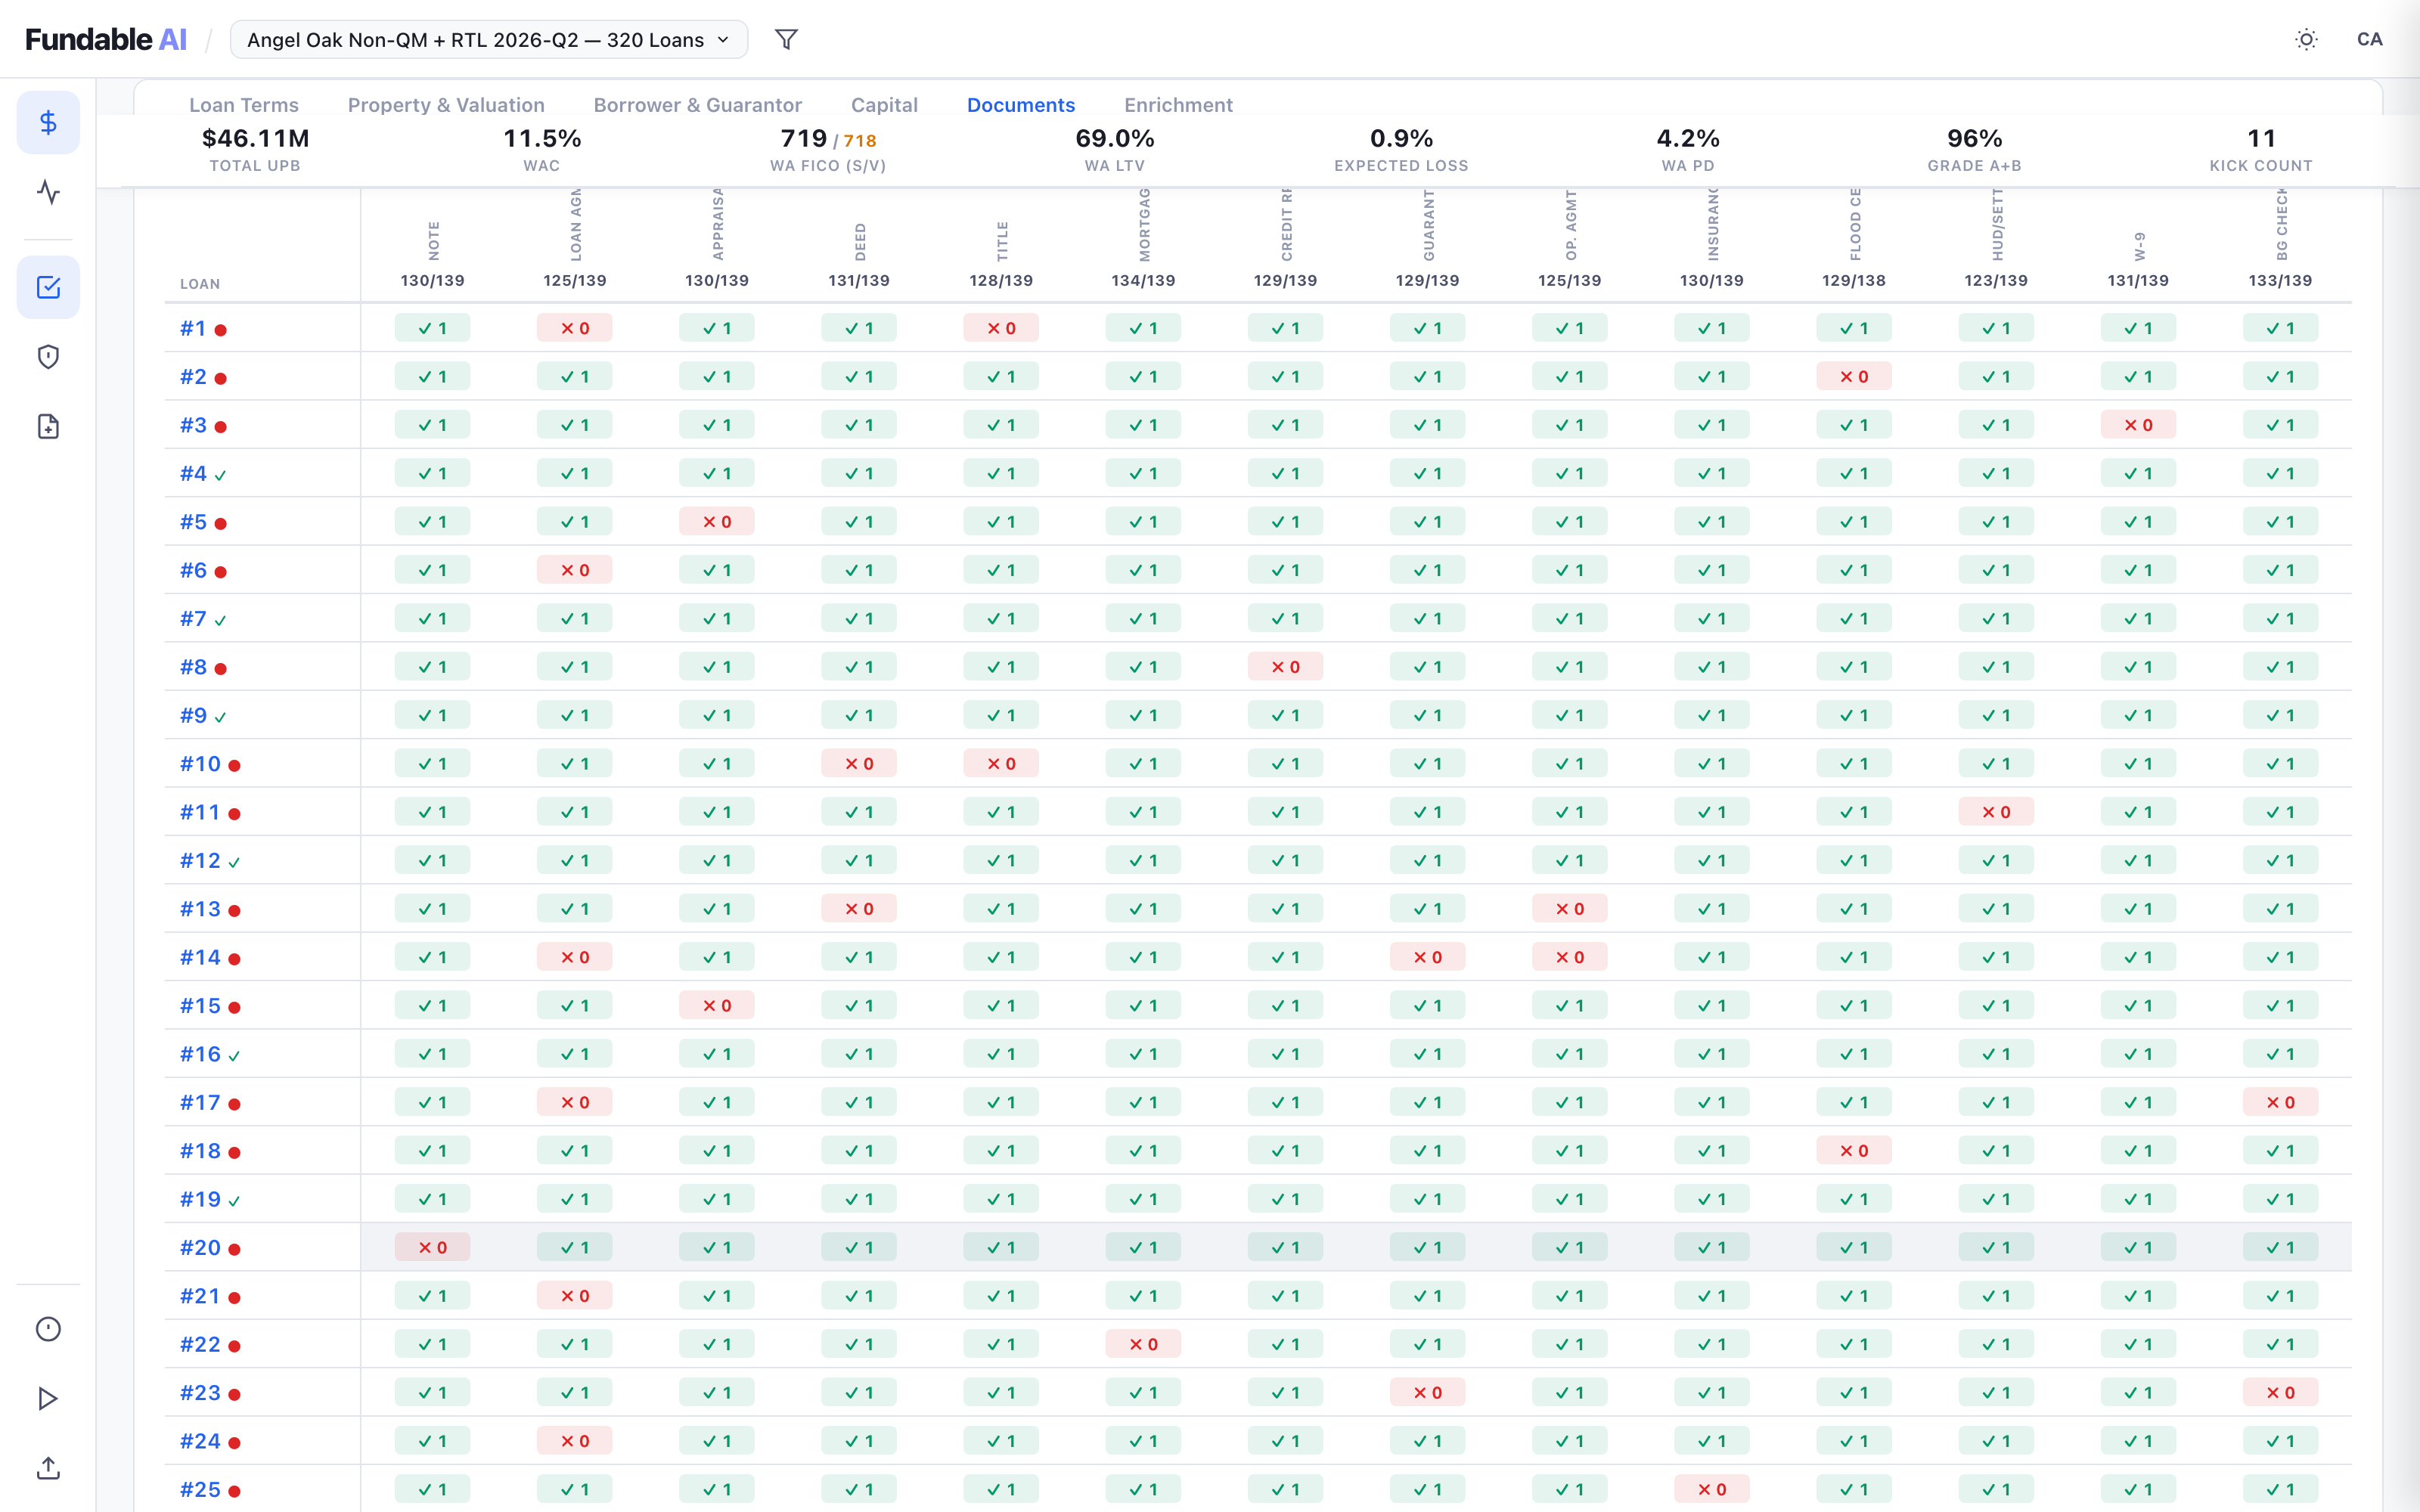
Task: Click missing Loan Agreement cell for loan #24
Action: click(575, 1441)
